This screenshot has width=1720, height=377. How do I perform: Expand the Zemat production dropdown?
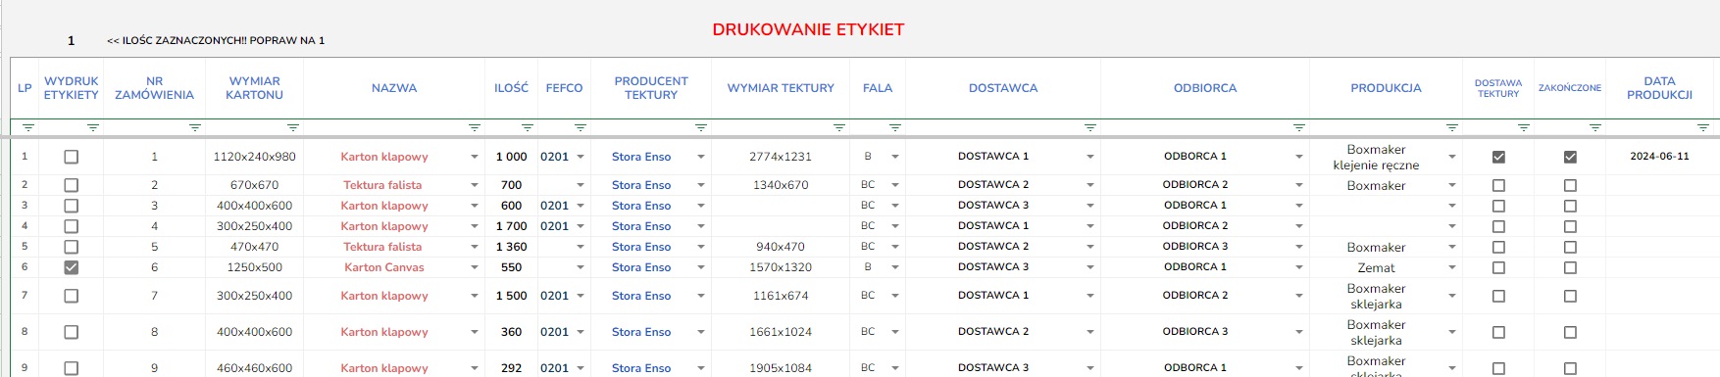point(1452,267)
